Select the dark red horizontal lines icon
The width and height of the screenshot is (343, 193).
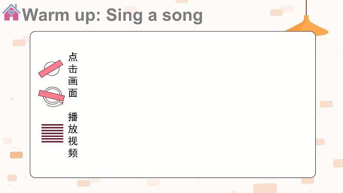click(x=52, y=133)
